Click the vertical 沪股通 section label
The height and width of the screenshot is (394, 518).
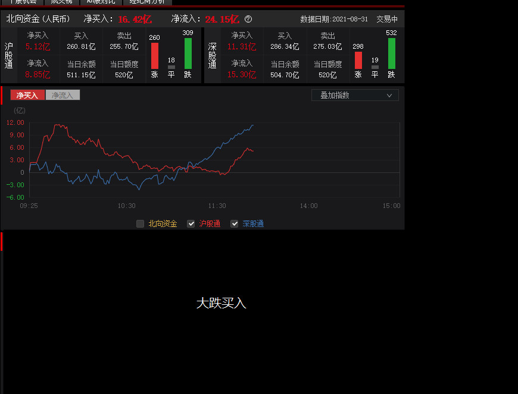tap(8, 55)
